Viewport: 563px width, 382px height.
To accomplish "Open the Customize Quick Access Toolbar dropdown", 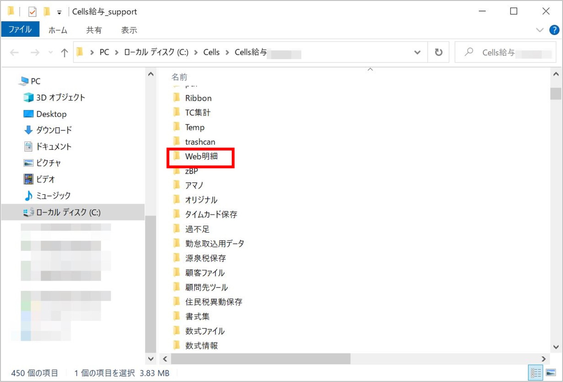I will 59,12.
